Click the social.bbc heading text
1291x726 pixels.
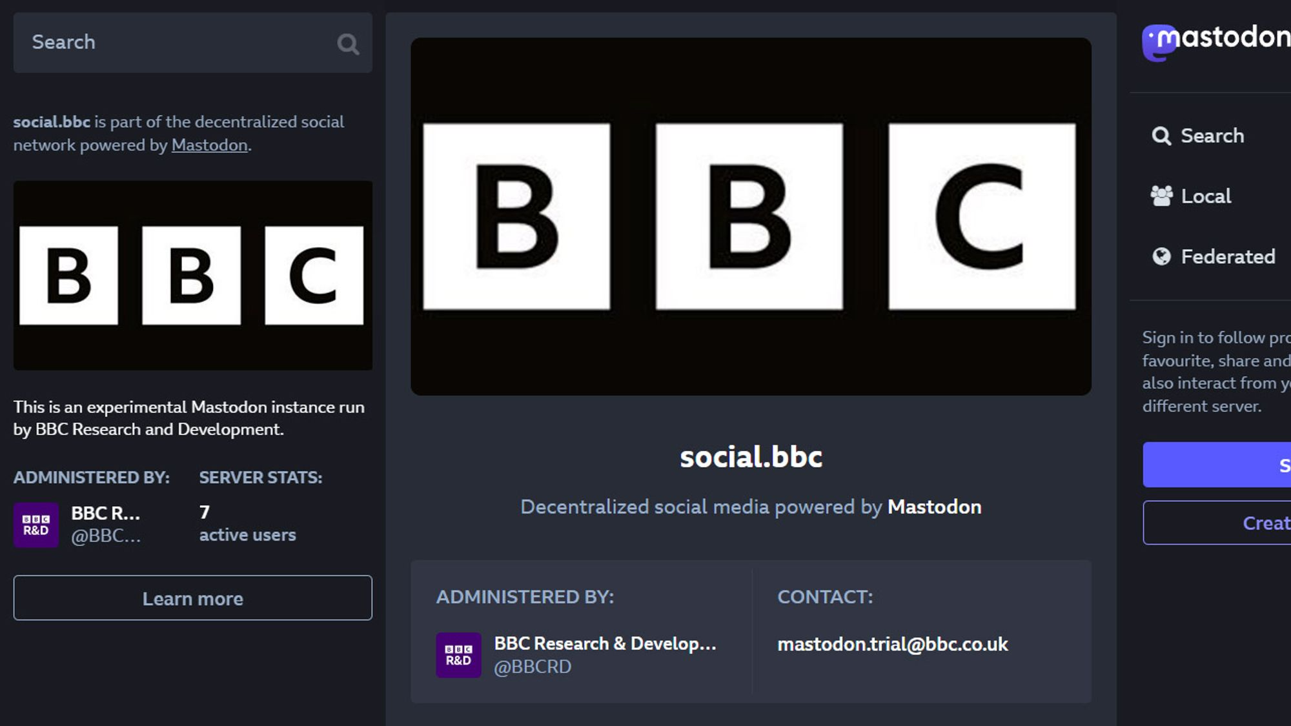pos(751,457)
